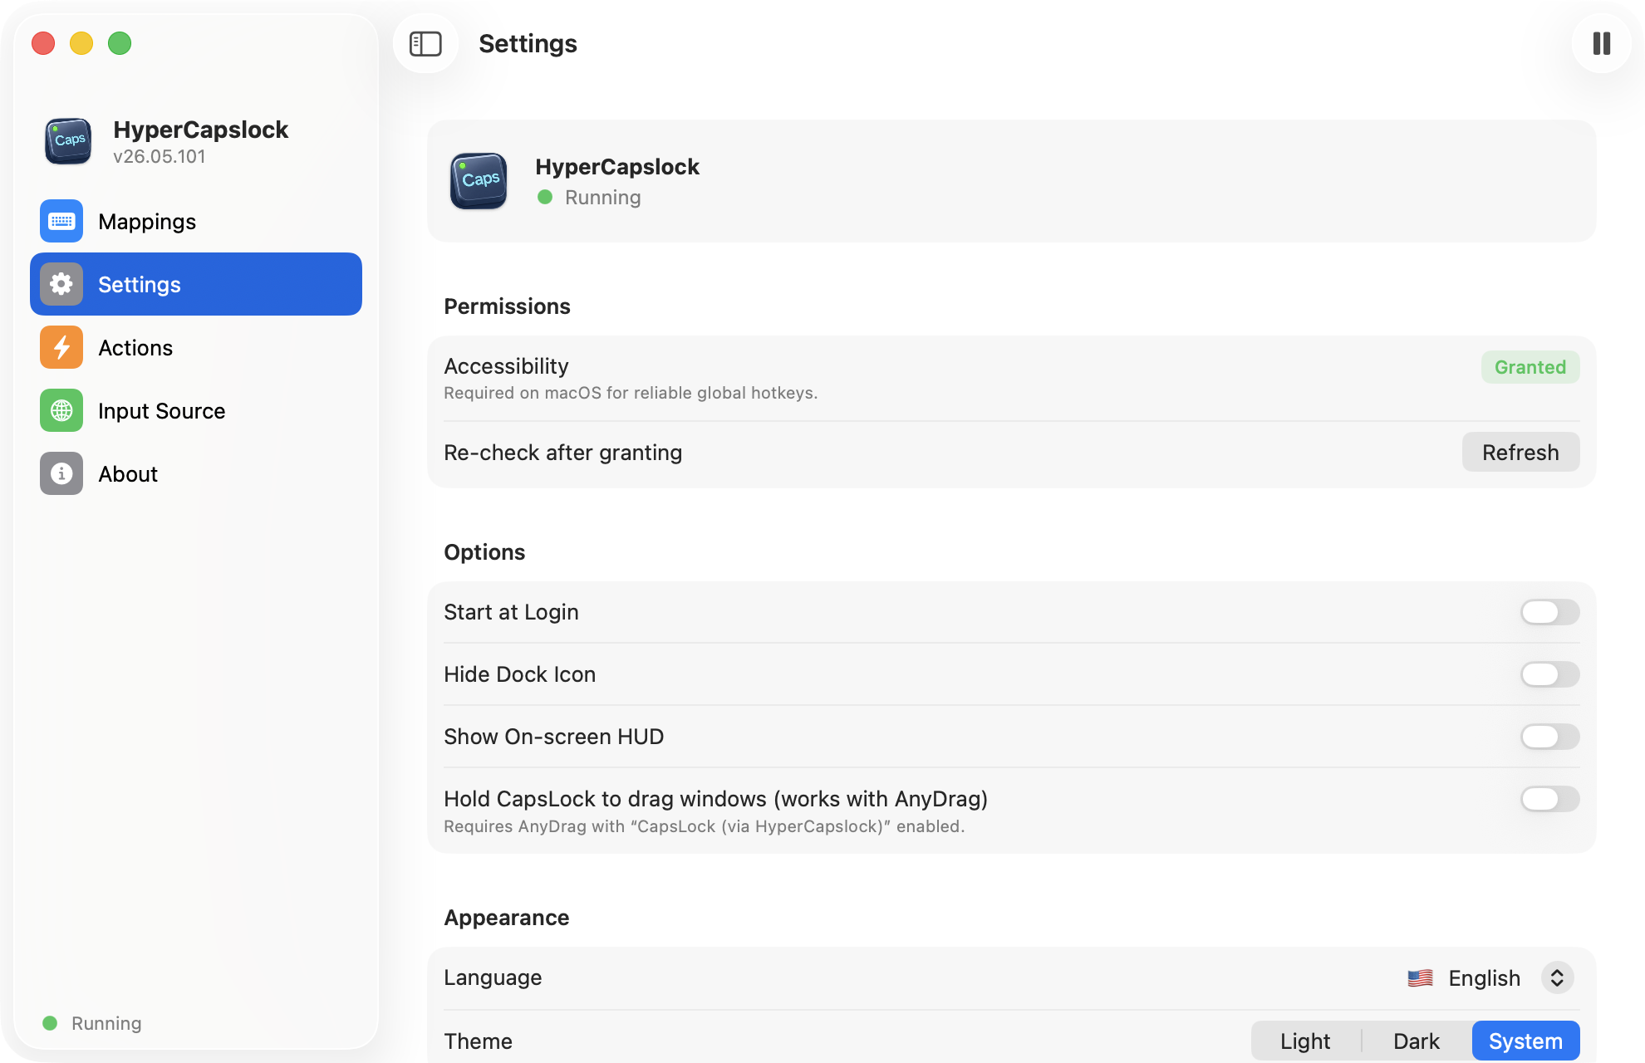Turn on Show On-screen HUD
This screenshot has height=1063, width=1645.
[x=1549, y=737]
